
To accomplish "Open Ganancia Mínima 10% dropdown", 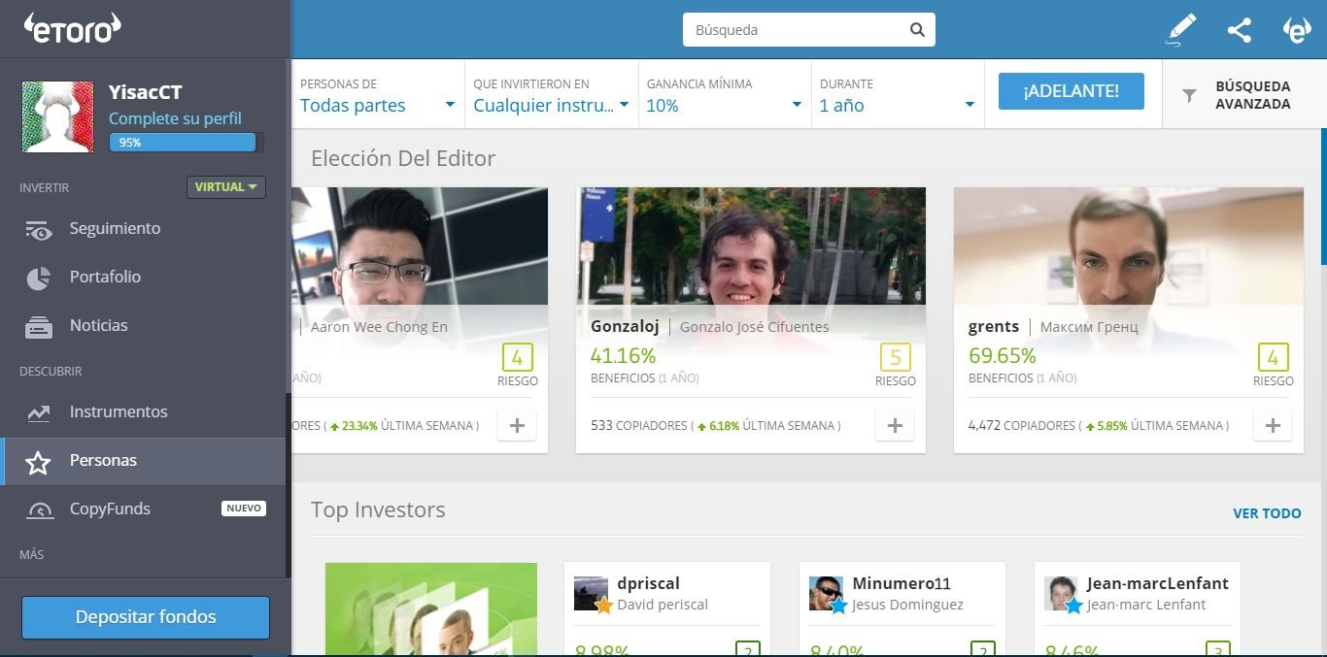I will tap(724, 95).
